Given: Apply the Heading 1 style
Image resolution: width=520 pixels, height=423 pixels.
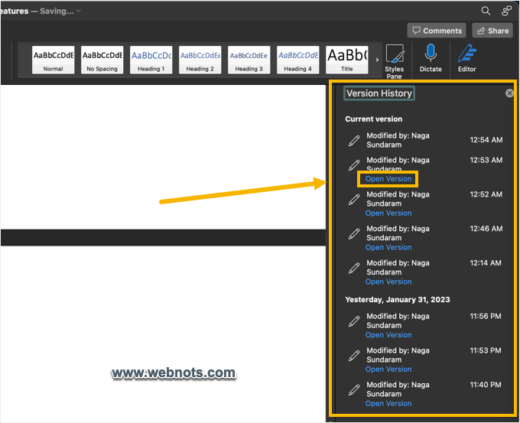Looking at the screenshot, I should coord(151,60).
